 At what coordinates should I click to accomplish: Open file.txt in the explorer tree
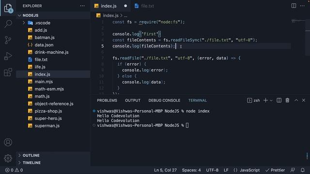[x=53, y=59]
